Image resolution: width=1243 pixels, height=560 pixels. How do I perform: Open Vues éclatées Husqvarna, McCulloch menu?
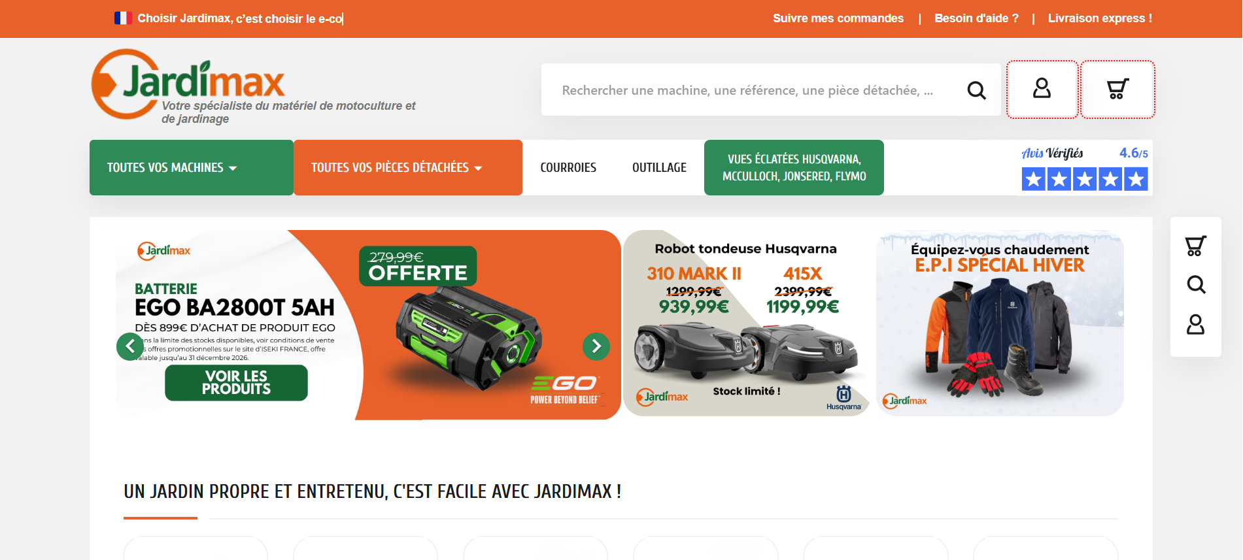coord(794,168)
